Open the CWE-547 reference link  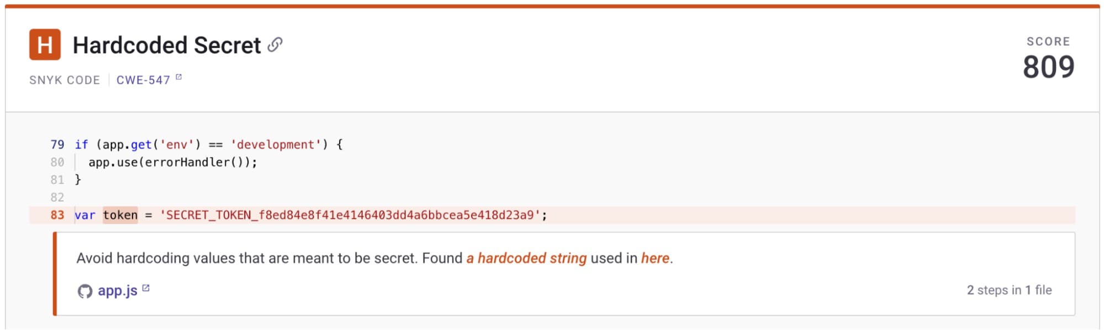tap(143, 80)
